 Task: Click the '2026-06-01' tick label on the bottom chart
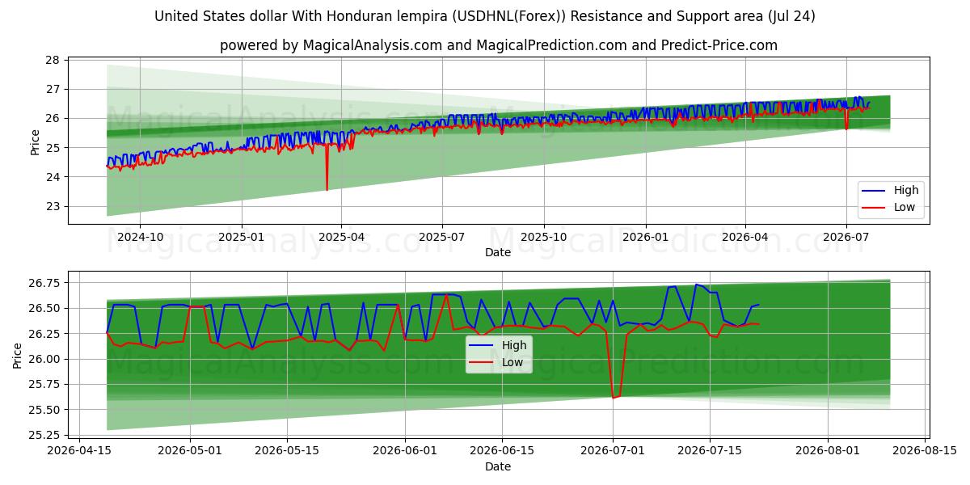coord(405,451)
